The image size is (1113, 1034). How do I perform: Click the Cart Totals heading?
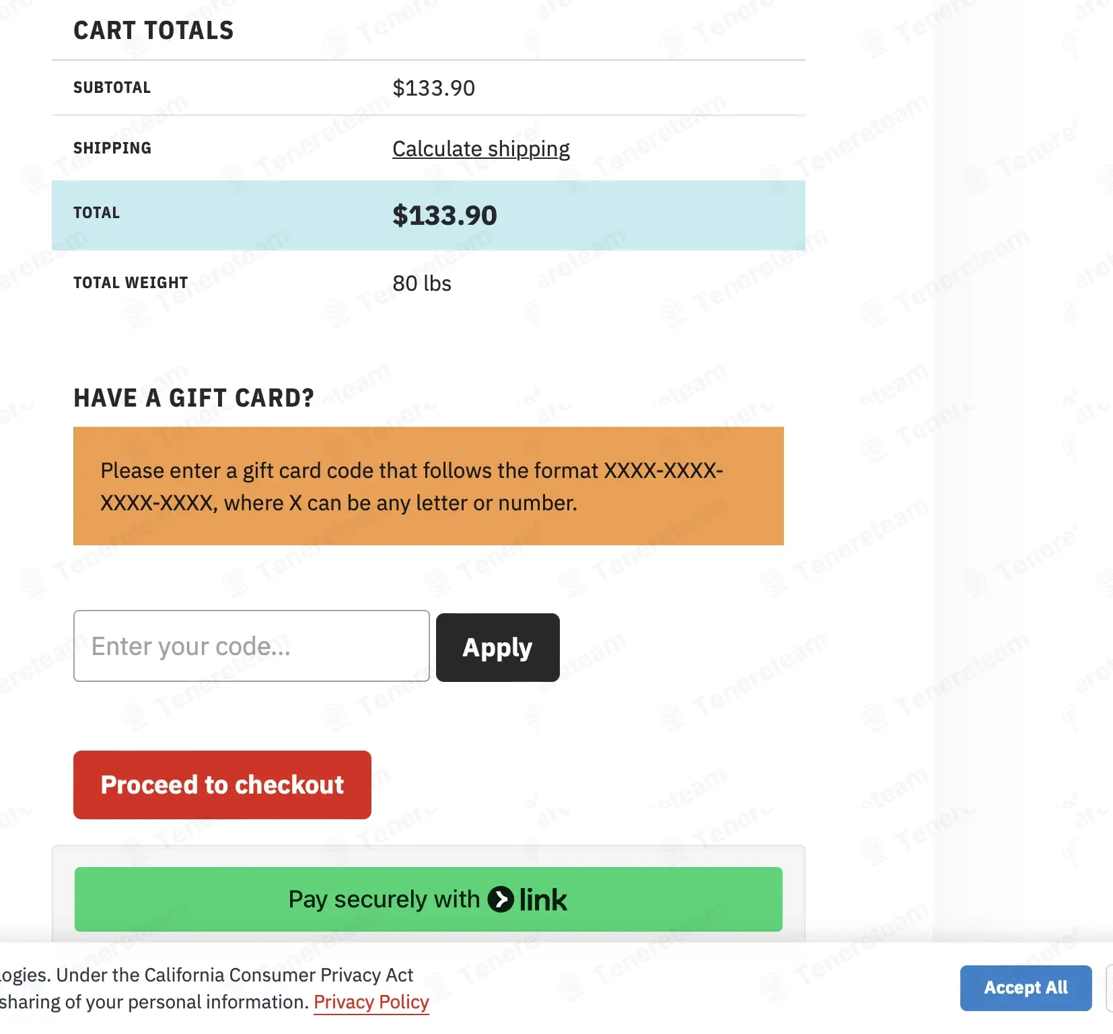click(x=153, y=30)
